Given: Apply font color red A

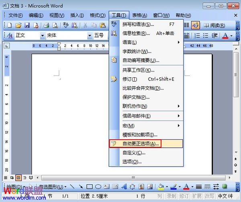Looking at the screenshot, I should tap(225, 35).
